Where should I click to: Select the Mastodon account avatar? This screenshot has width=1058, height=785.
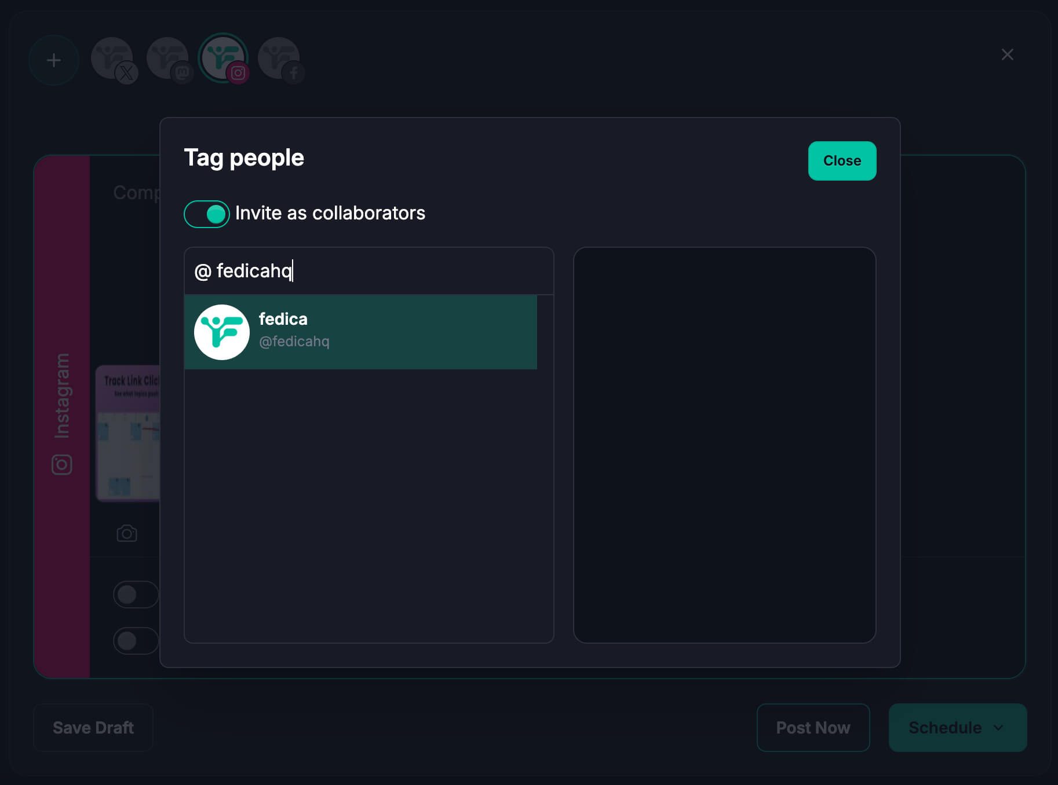coord(167,57)
